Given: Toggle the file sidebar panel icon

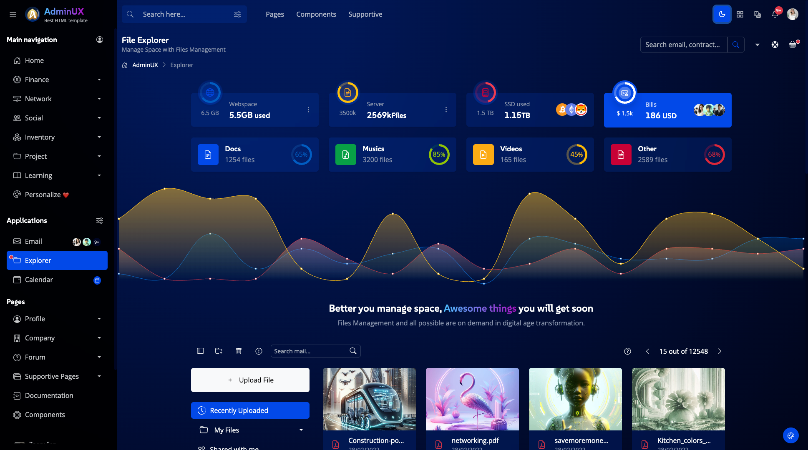Looking at the screenshot, I should click(x=200, y=351).
